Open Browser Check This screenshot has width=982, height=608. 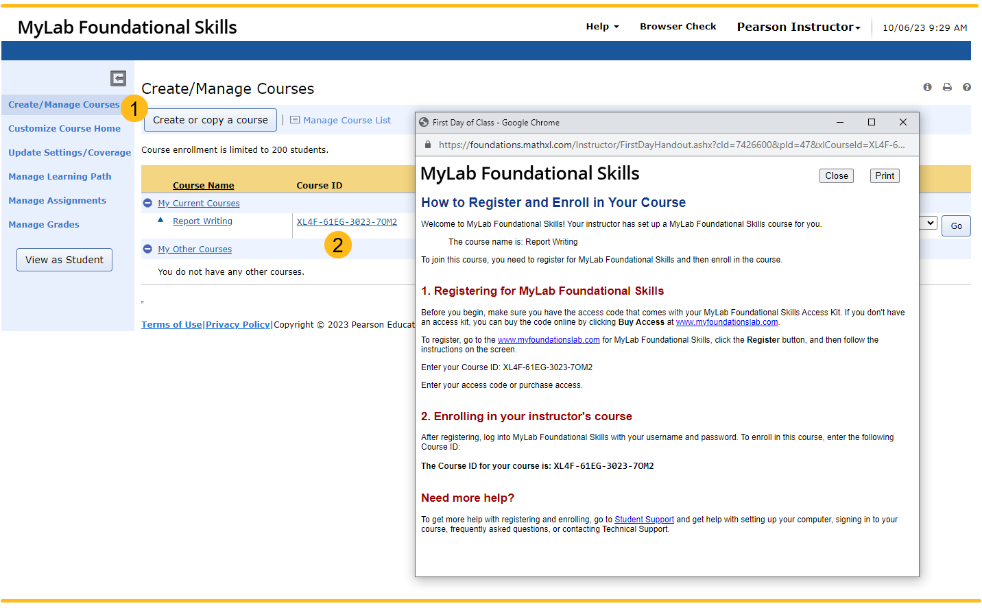(678, 26)
